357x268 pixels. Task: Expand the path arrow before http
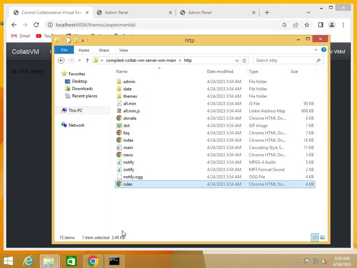(x=180, y=60)
